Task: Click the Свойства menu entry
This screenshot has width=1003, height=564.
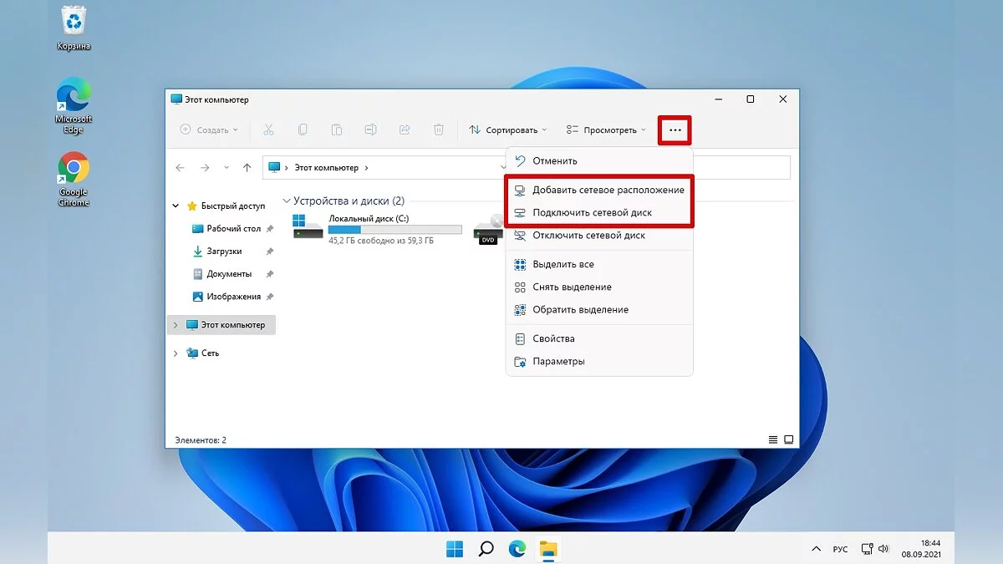Action: 553,339
